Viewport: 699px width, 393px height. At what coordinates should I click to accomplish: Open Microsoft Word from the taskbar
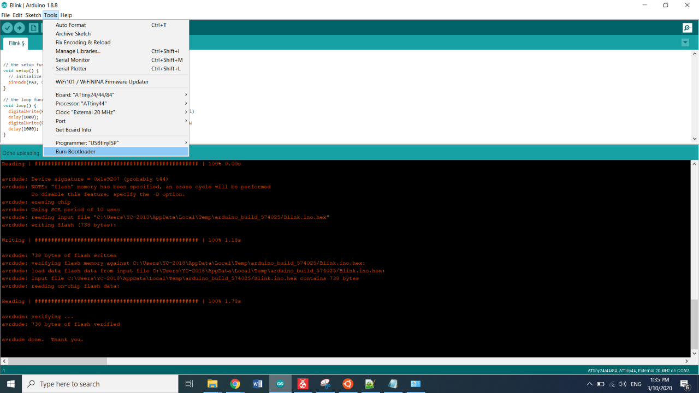click(258, 384)
